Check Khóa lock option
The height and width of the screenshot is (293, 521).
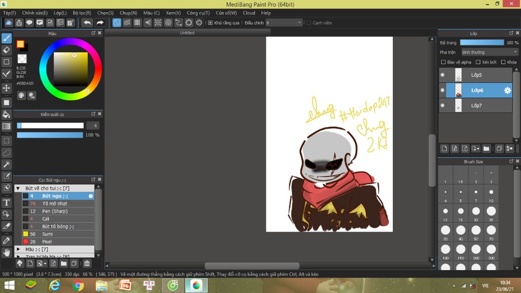click(x=503, y=62)
